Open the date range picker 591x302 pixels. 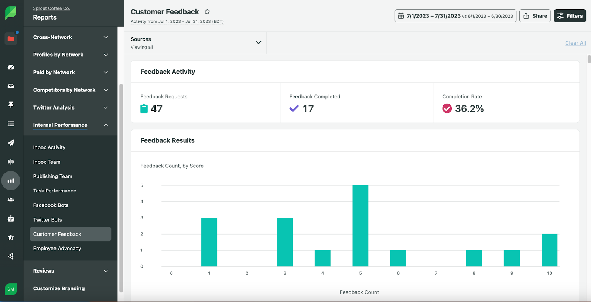coord(455,16)
